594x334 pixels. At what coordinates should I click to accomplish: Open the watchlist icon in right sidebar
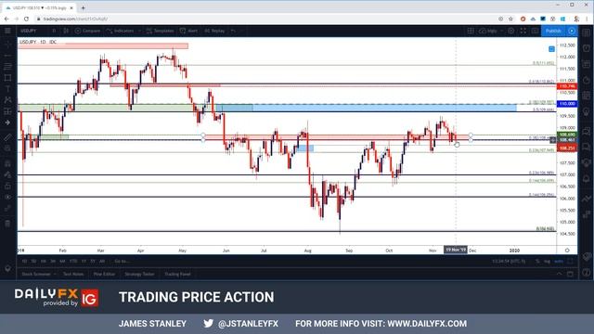tap(587, 32)
